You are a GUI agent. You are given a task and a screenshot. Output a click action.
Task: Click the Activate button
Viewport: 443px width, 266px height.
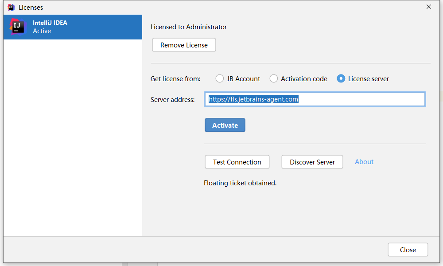225,125
